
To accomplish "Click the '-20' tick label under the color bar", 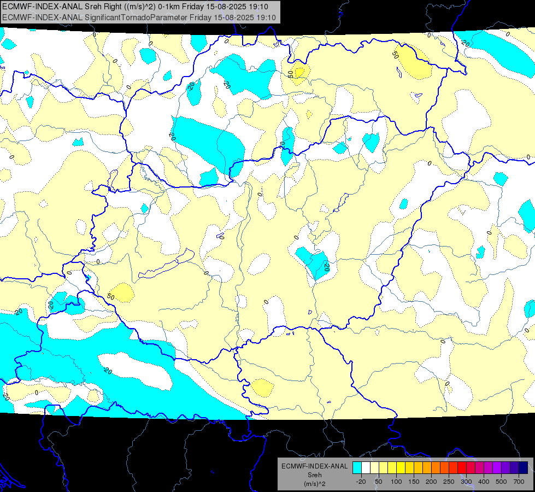I will click(361, 482).
